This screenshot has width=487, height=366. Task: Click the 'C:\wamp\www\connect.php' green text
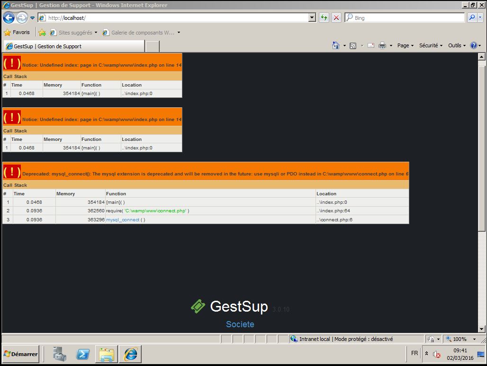155,211
